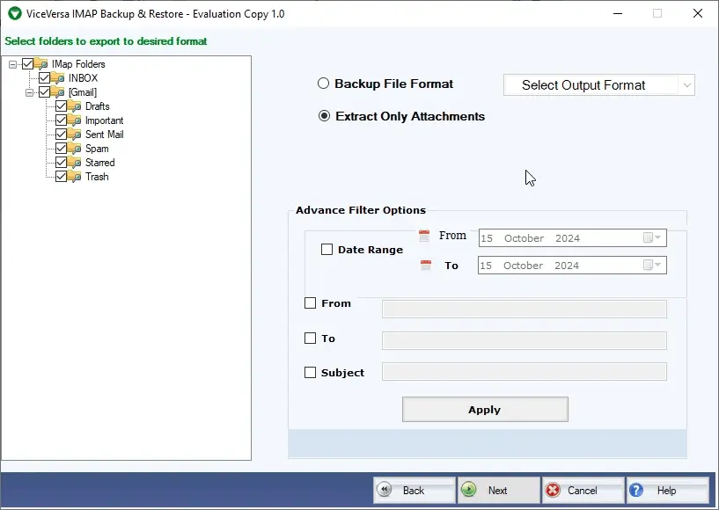The image size is (719, 510).
Task: Click the [Gmail] folder icon
Action: click(x=58, y=92)
